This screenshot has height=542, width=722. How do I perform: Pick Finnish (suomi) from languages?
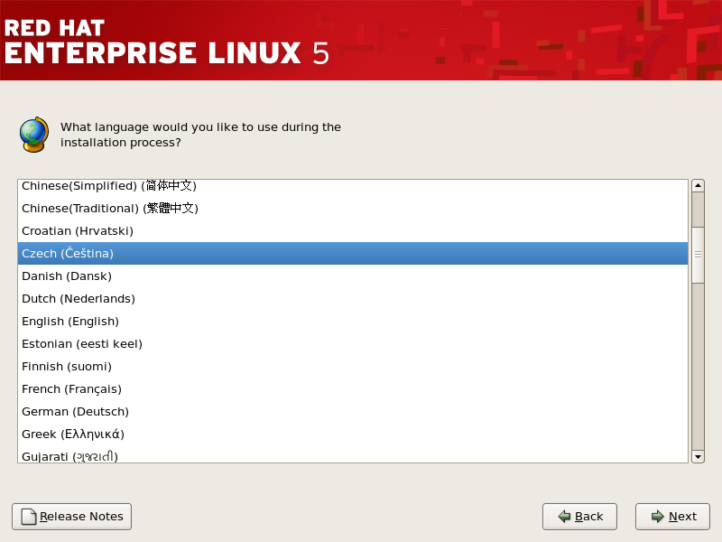[67, 367]
